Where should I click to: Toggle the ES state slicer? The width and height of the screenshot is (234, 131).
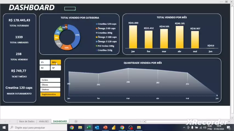tap(45, 62)
